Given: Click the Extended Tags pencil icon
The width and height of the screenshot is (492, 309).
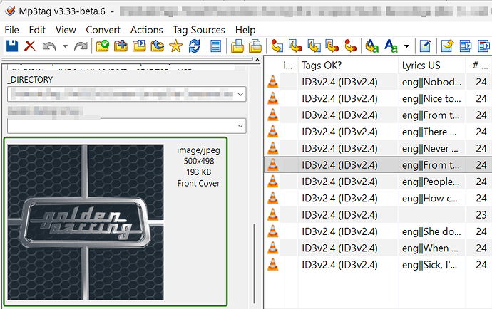Looking at the screenshot, I should coord(425,46).
